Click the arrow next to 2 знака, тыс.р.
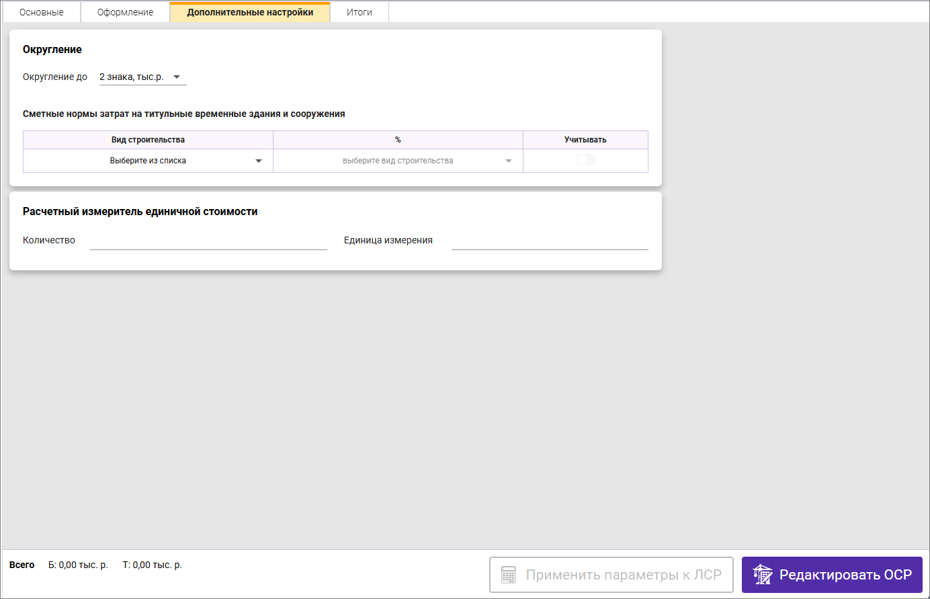 tap(177, 77)
